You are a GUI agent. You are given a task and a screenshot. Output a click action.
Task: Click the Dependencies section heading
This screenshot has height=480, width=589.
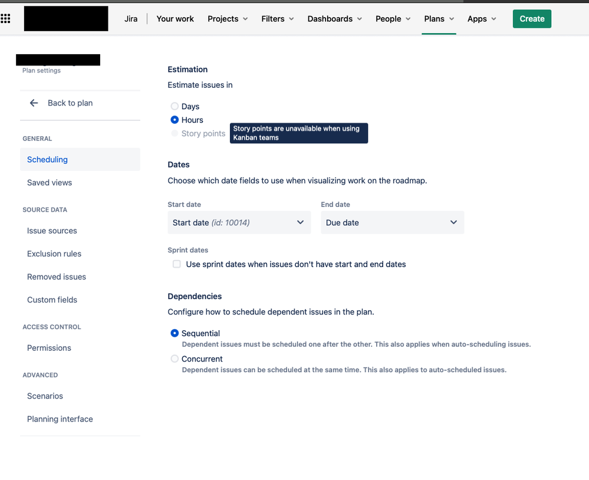[x=195, y=297]
